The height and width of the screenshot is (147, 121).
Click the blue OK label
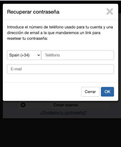tap(107, 92)
